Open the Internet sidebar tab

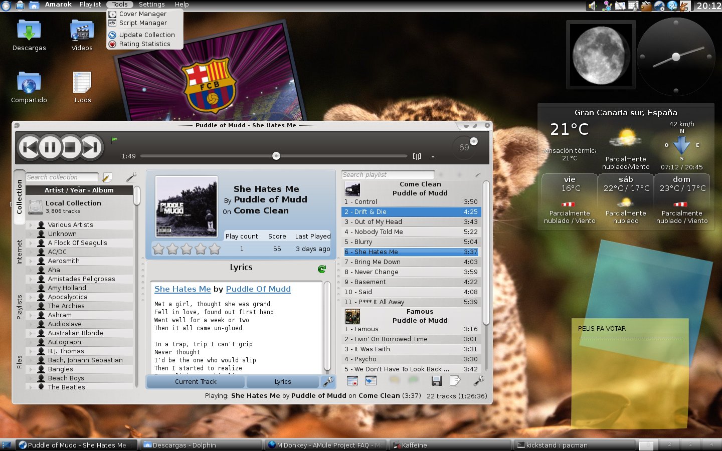(x=19, y=252)
